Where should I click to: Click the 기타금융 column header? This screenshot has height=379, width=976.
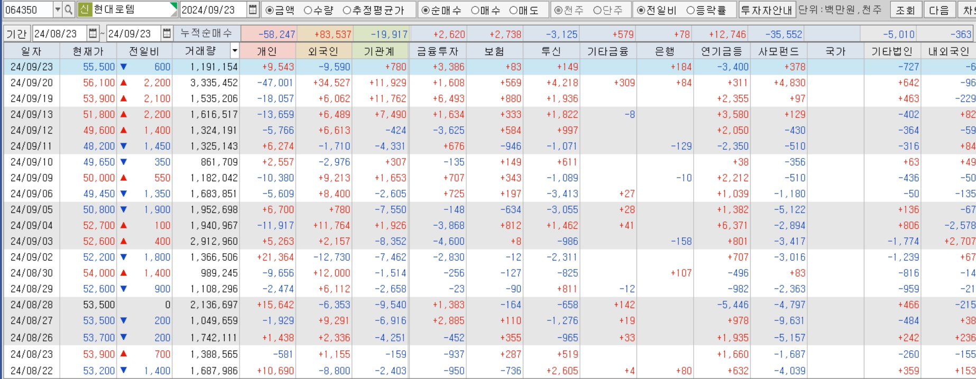point(607,51)
